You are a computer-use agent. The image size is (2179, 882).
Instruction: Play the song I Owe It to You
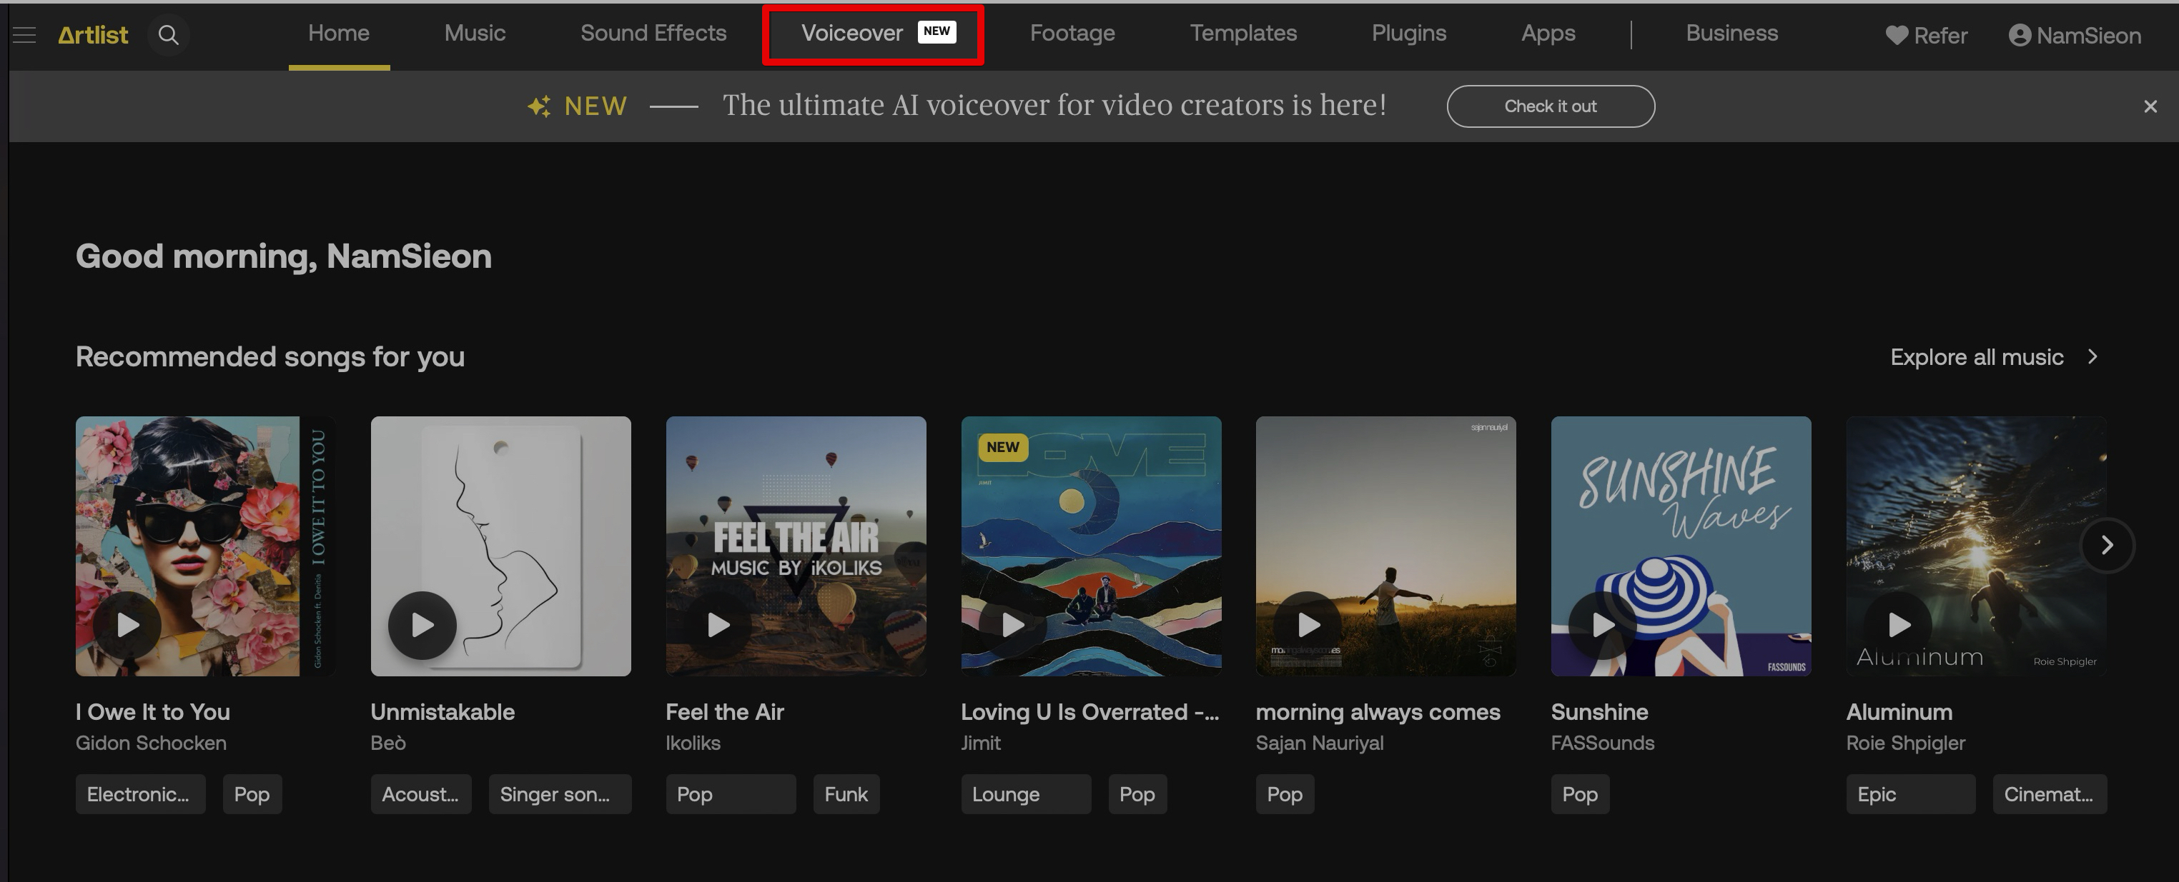[x=128, y=625]
